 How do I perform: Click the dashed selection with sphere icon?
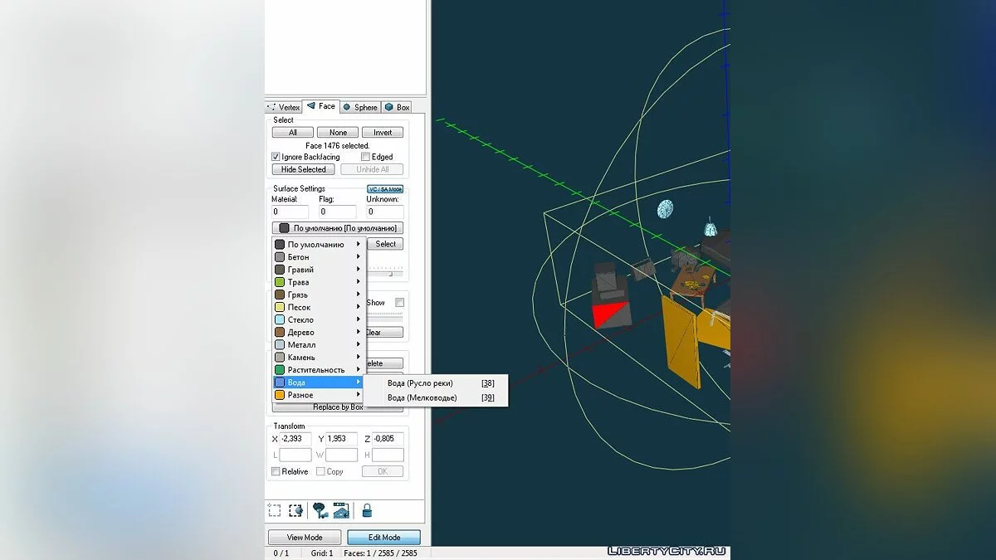[x=295, y=510]
